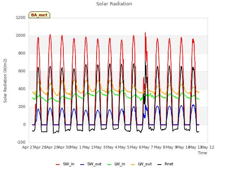Click the 600 y-axis tick label
Viewport: 229px width, 171px height.
[x=22, y=71]
